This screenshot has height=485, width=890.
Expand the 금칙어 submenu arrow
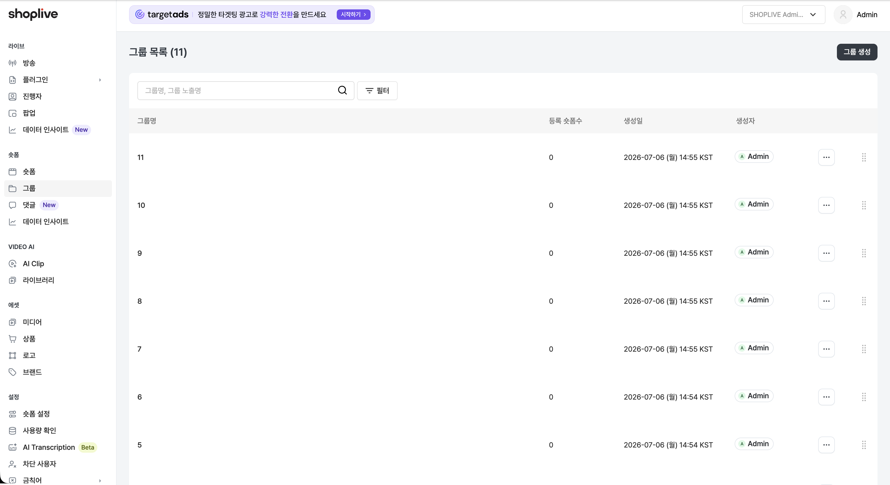(100, 481)
